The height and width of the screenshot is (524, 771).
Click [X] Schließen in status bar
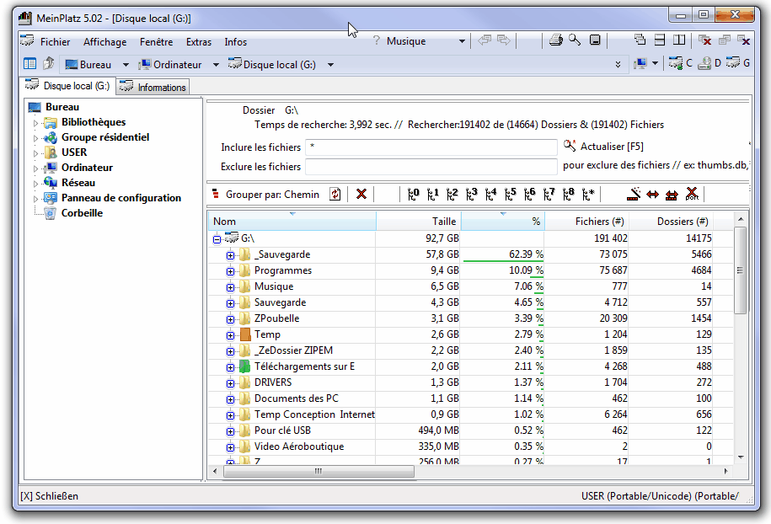(49, 496)
